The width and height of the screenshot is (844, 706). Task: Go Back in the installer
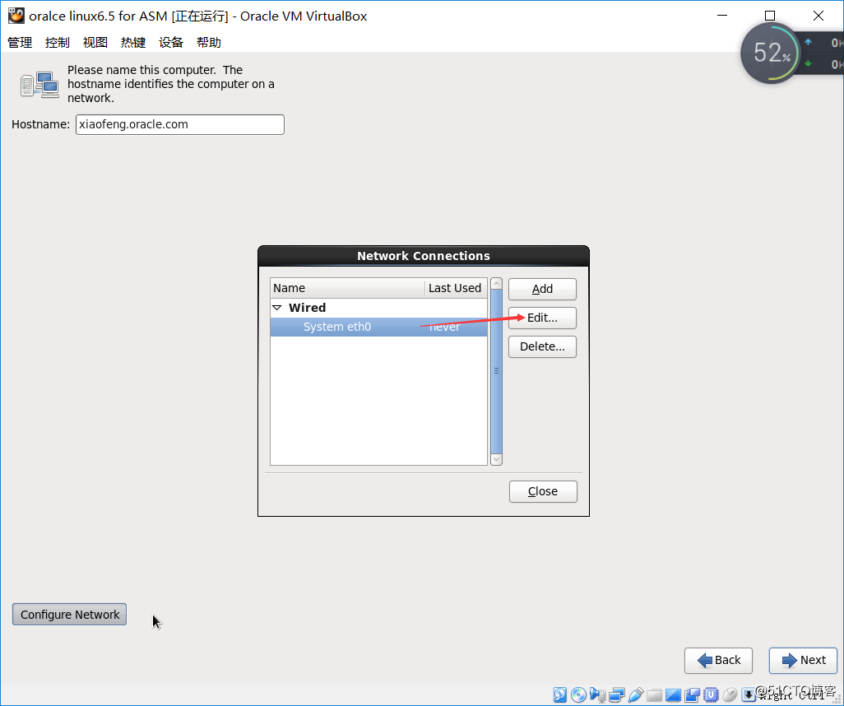[718, 660]
